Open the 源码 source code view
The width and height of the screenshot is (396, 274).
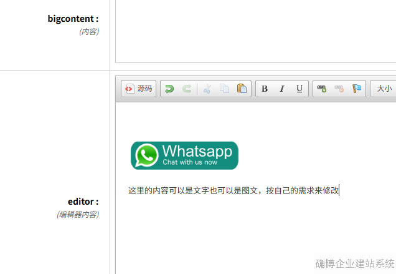[x=138, y=89]
